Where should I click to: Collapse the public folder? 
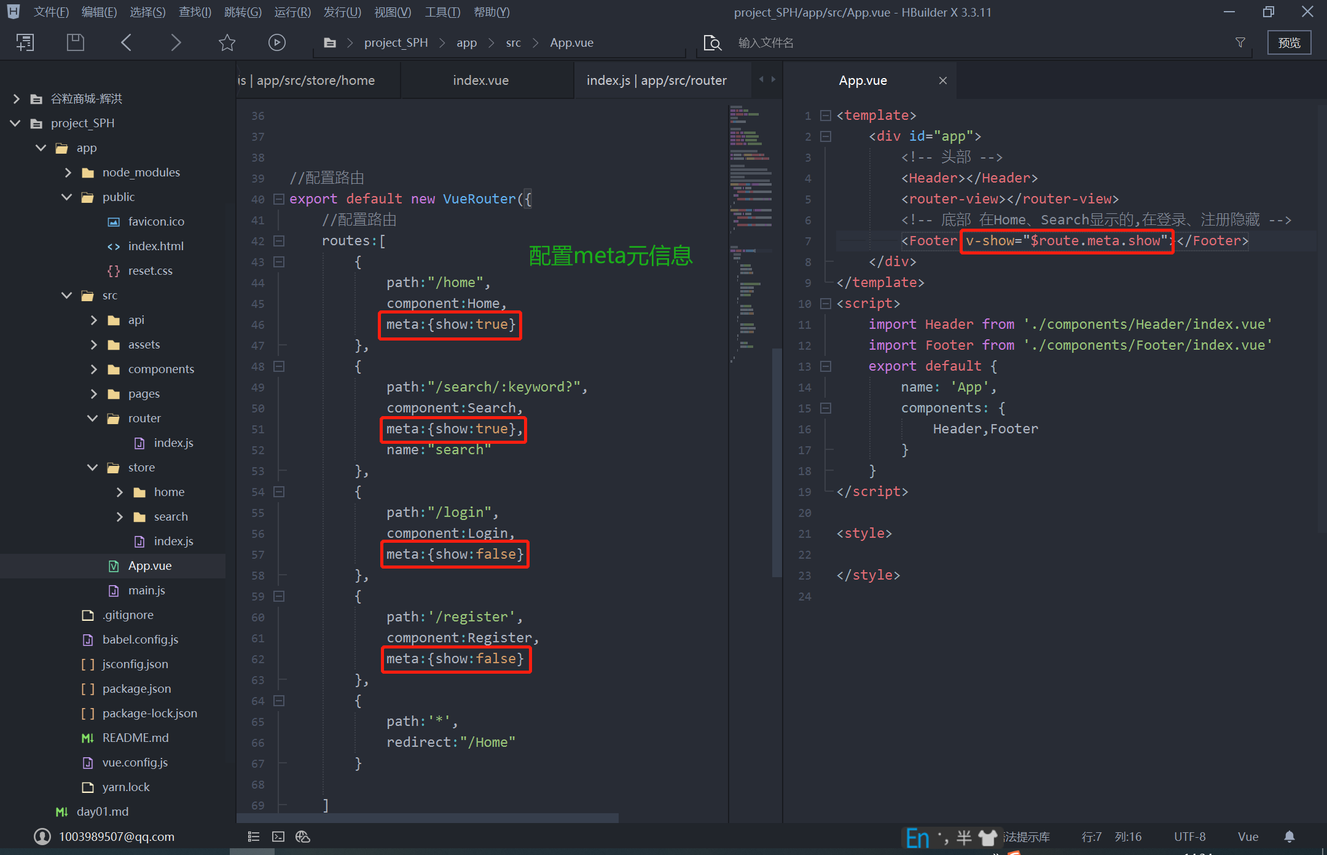pos(67,197)
